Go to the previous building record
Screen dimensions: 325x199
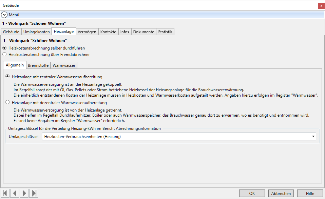tap(15, 193)
